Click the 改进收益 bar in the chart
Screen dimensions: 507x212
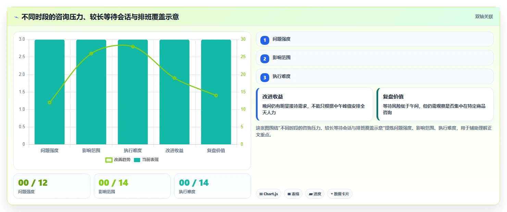click(x=174, y=92)
